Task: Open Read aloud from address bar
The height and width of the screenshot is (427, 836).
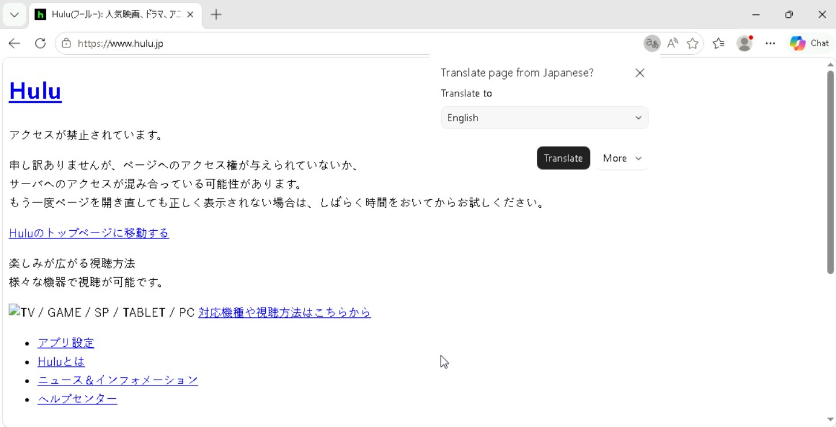Action: point(672,43)
